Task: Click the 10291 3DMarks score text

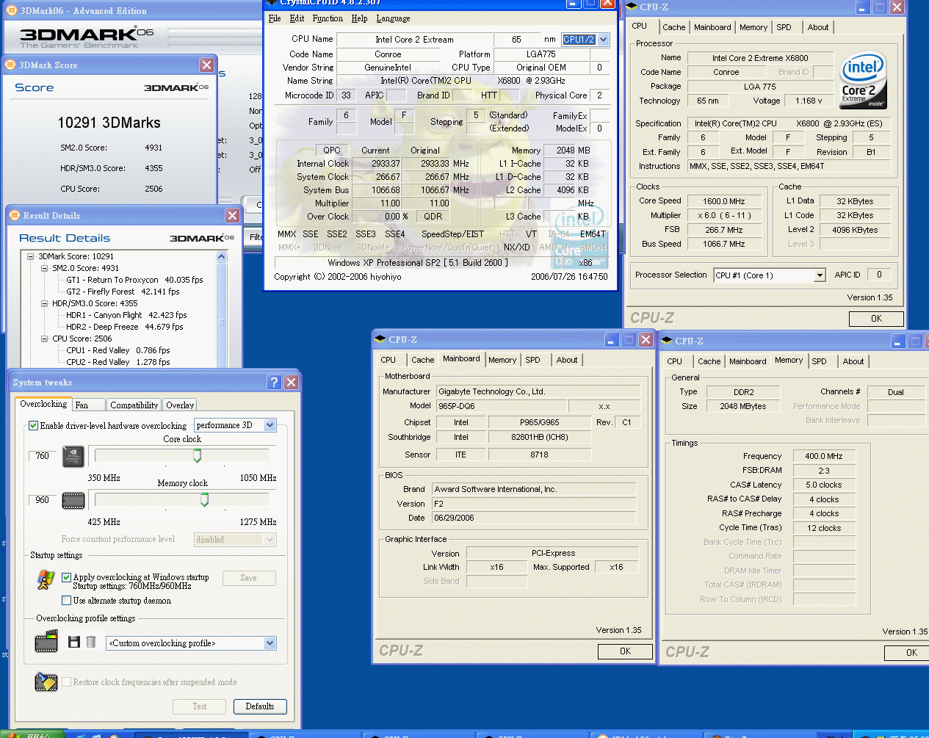Action: (109, 123)
